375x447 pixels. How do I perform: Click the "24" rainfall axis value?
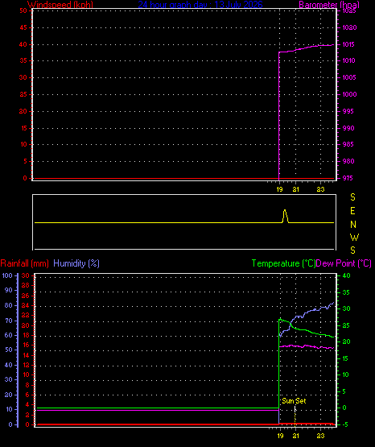coord(25,305)
